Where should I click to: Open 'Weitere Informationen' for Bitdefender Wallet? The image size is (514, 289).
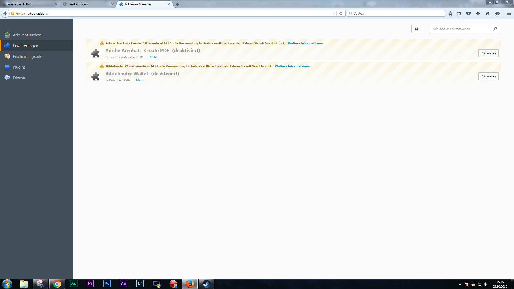[292, 66]
